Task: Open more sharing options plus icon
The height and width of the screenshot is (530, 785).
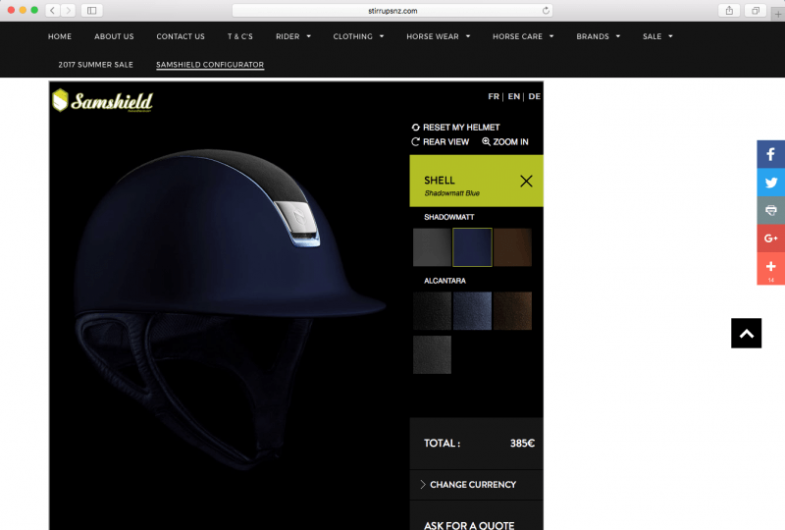Action: coord(771,269)
